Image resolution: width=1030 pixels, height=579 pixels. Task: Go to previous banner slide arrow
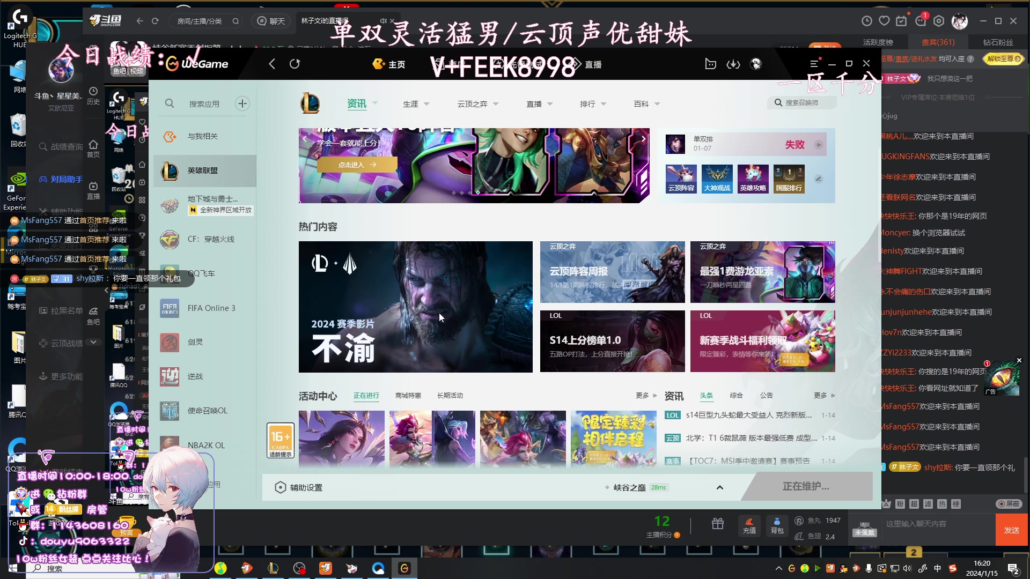(305, 139)
